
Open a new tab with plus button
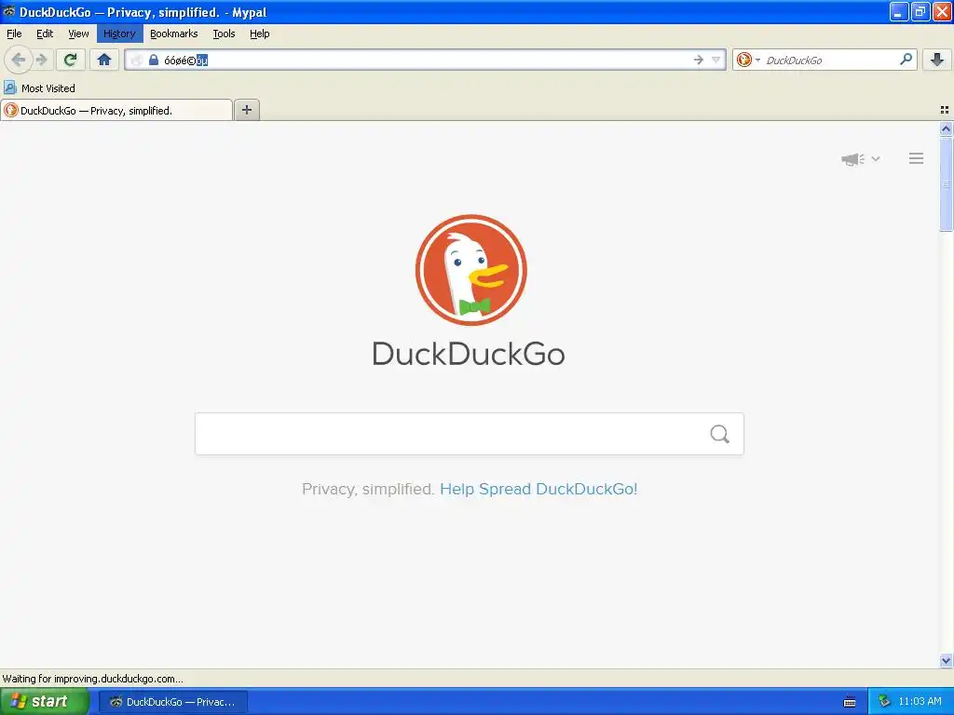pyautogui.click(x=246, y=110)
